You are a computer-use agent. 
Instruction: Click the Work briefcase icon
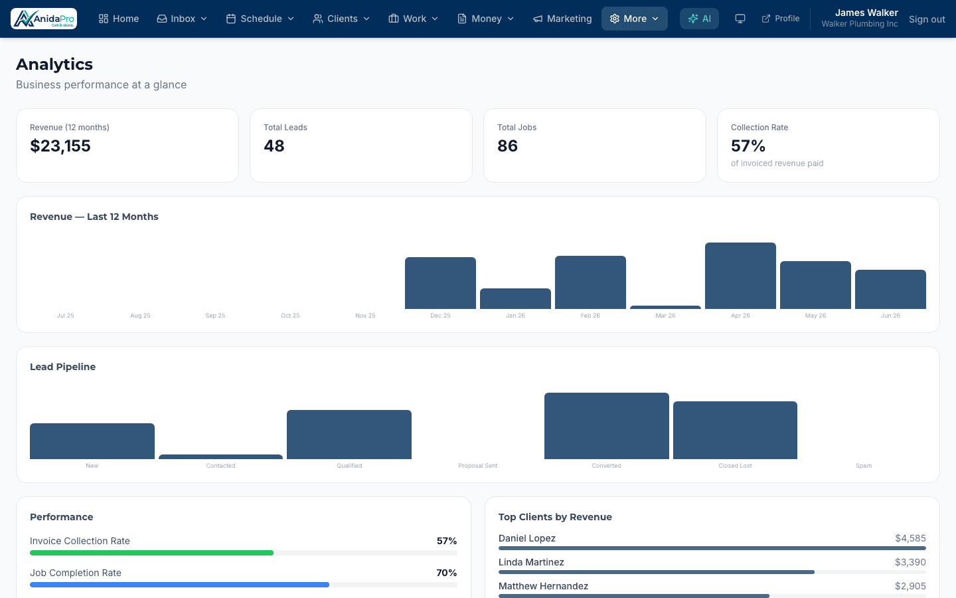(394, 19)
